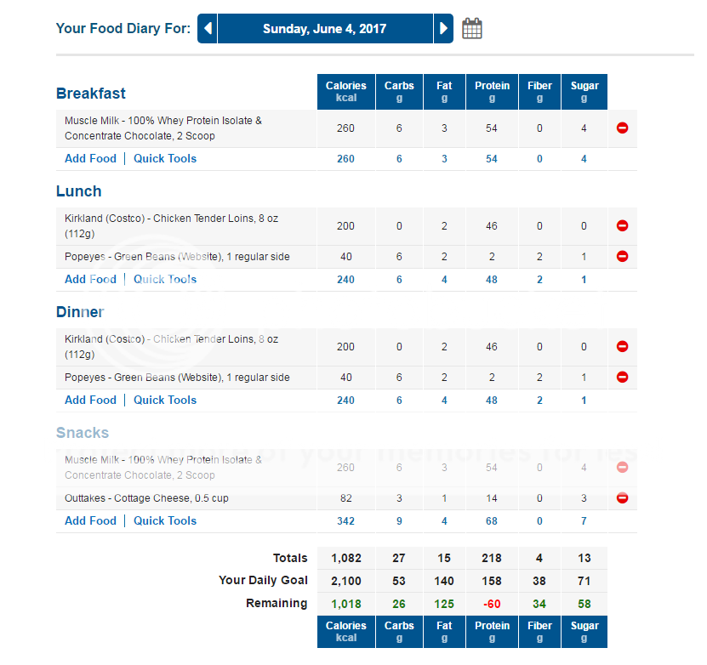Viewport: 707px width, 665px height.
Task: Expand Quick Tools under Dinner
Action: (165, 401)
